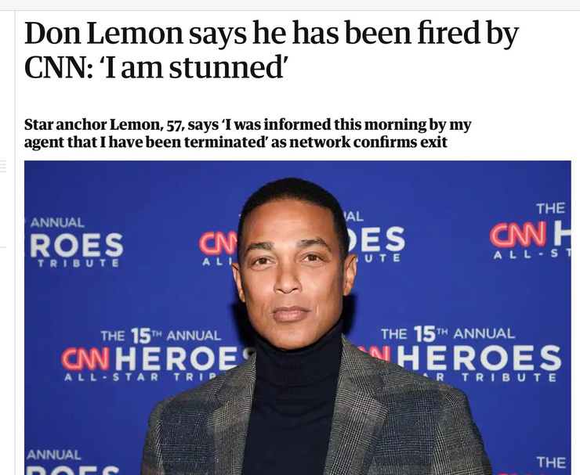
Task: Click the lower-left 'THE 15TH ANNUAL' text
Action: click(161, 336)
